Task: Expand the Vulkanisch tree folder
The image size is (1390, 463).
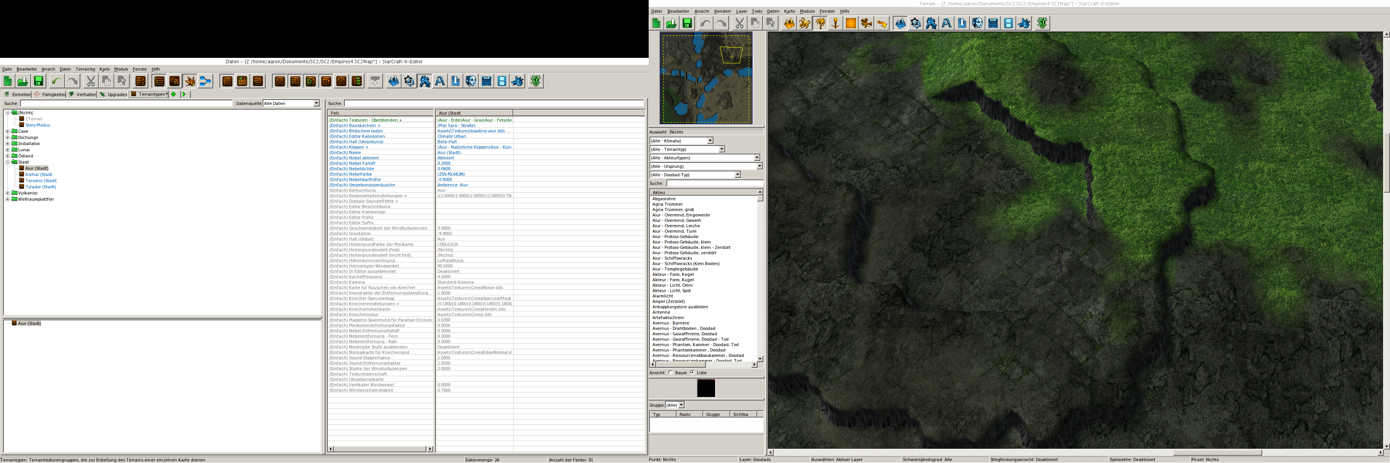Action: coord(8,193)
